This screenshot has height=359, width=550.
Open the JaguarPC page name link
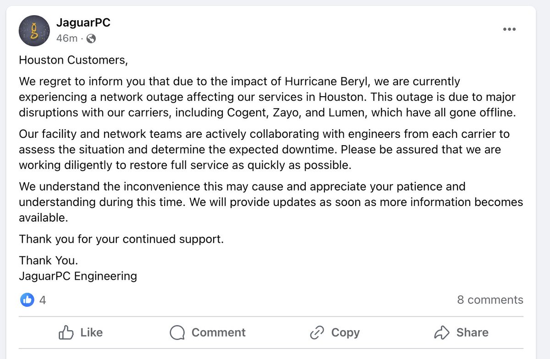tap(83, 23)
